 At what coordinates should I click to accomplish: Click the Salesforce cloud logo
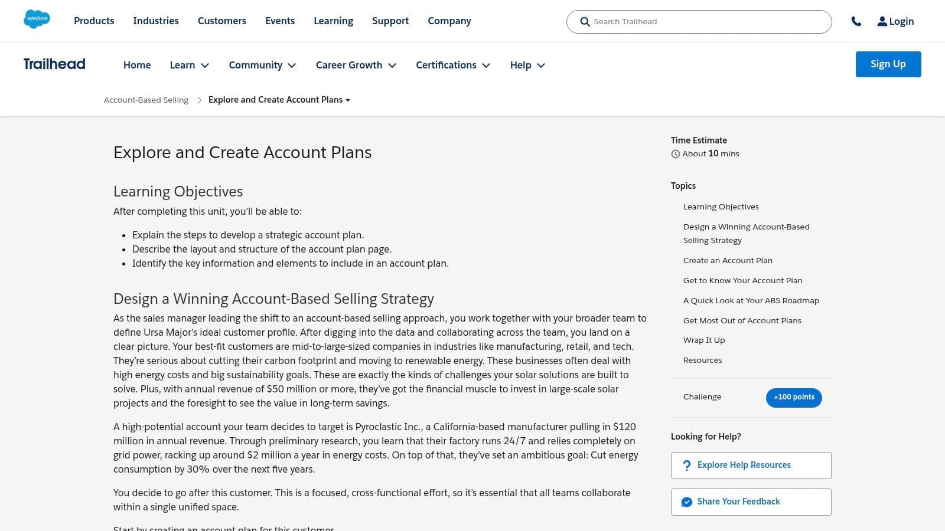(37, 19)
